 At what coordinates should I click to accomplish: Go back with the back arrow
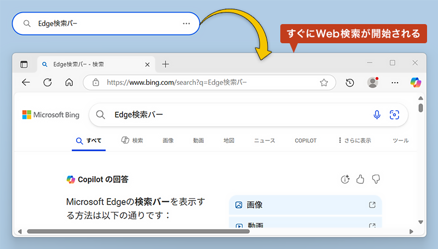coord(26,82)
